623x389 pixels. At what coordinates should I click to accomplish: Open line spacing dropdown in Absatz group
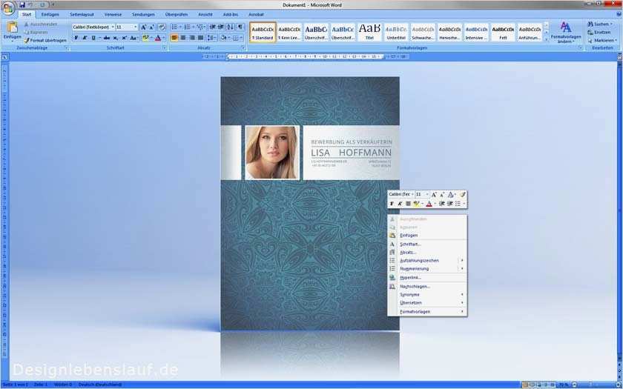coord(212,38)
